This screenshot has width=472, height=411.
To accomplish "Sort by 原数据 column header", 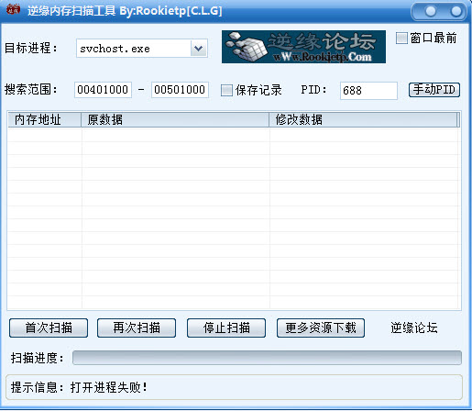I will (x=175, y=119).
